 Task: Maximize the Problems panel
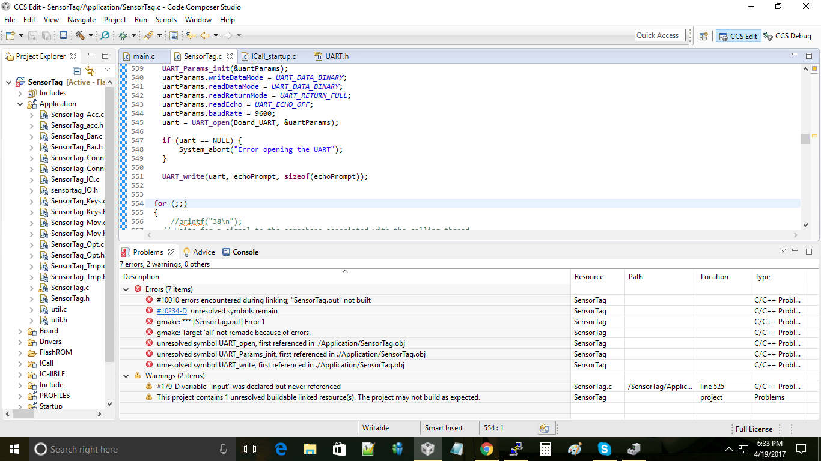pos(809,251)
